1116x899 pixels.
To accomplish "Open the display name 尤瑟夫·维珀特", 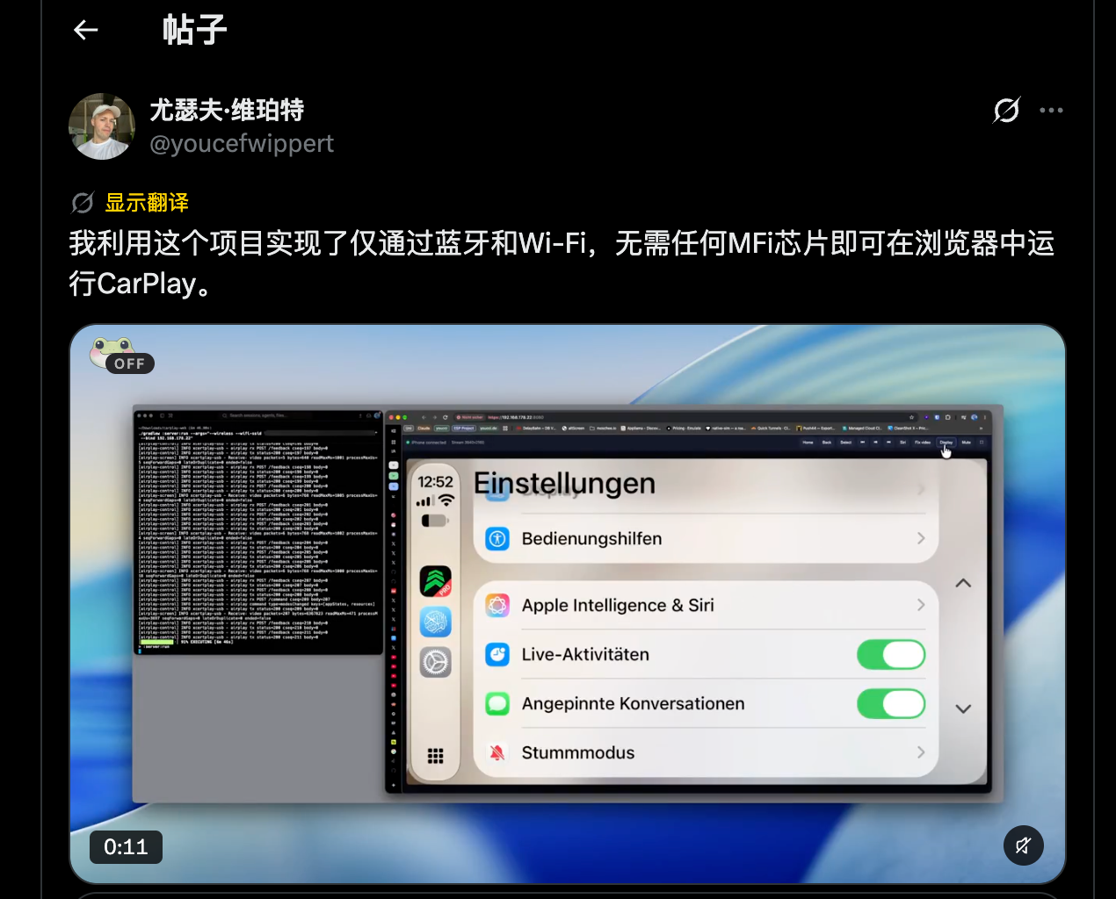I will click(x=227, y=110).
